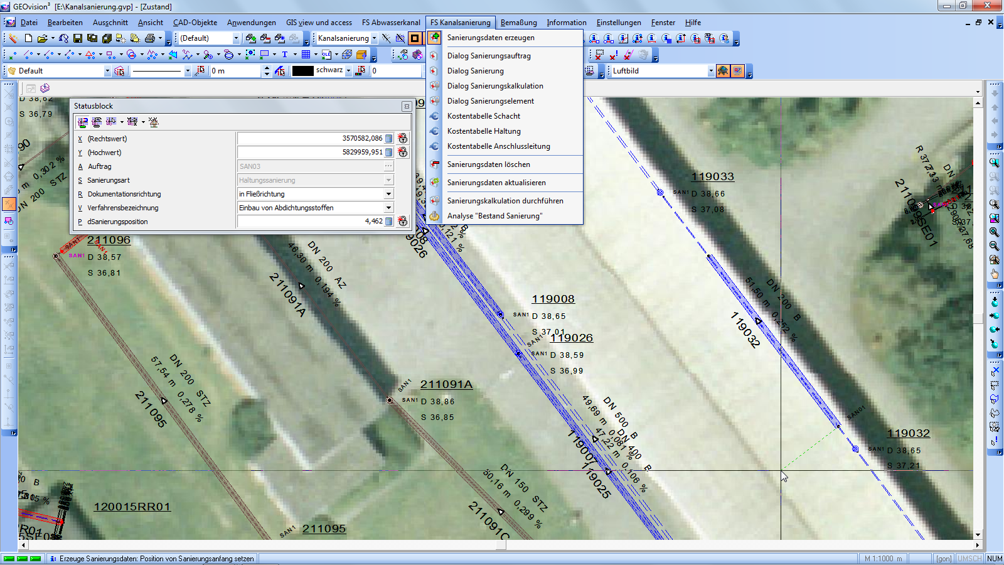
Task: Click the zoom-in magnifier in right toolbar
Action: [x=994, y=232]
